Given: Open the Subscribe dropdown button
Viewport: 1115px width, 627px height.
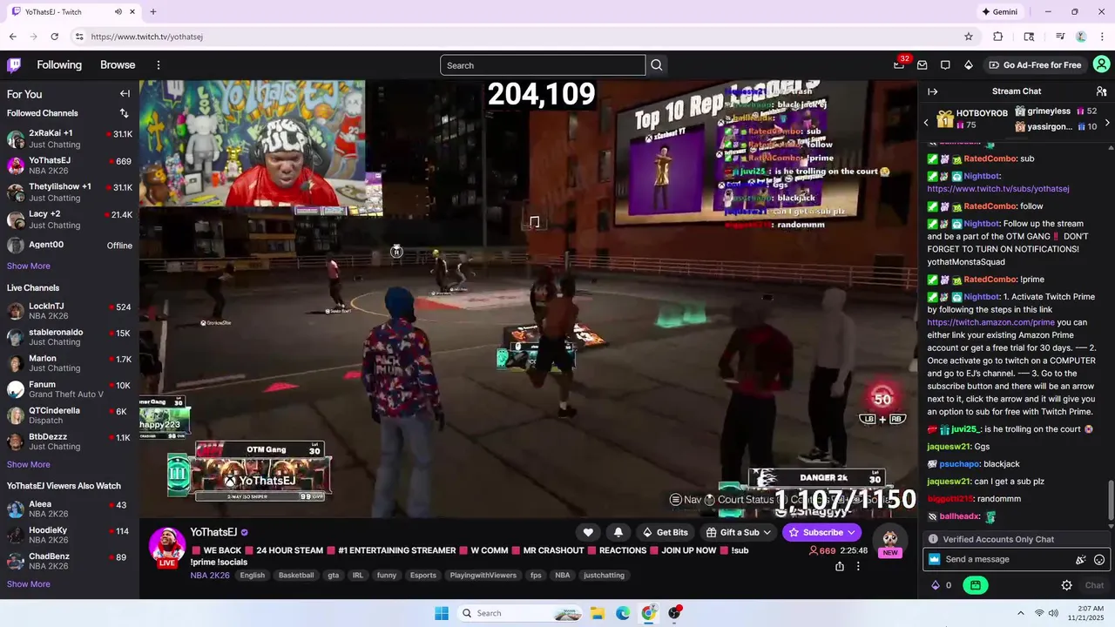Looking at the screenshot, I should coord(822,532).
